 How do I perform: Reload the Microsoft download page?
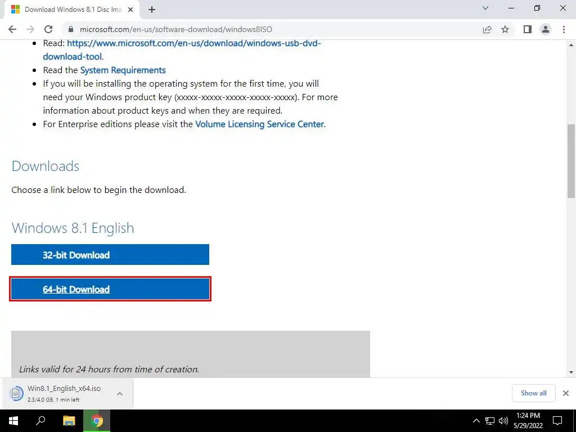[48, 29]
